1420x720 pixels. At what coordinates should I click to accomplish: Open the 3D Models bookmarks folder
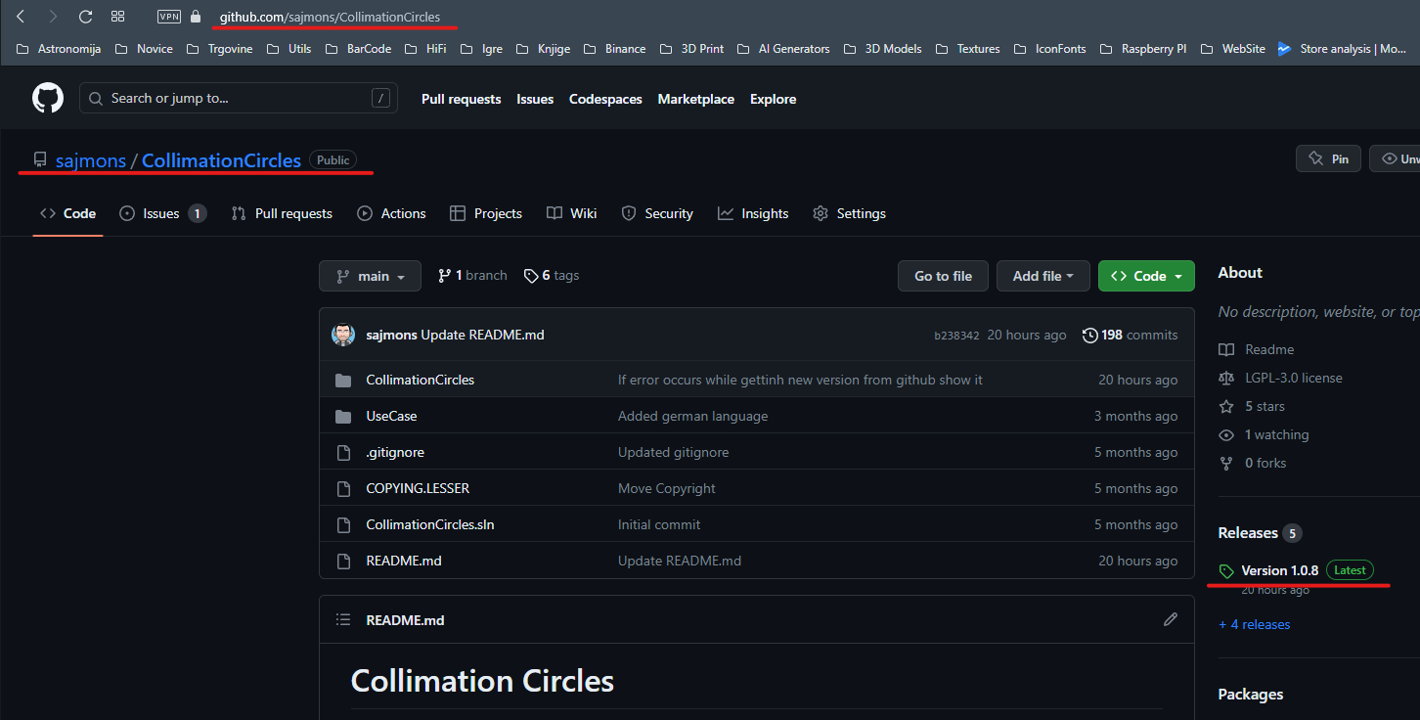point(882,49)
